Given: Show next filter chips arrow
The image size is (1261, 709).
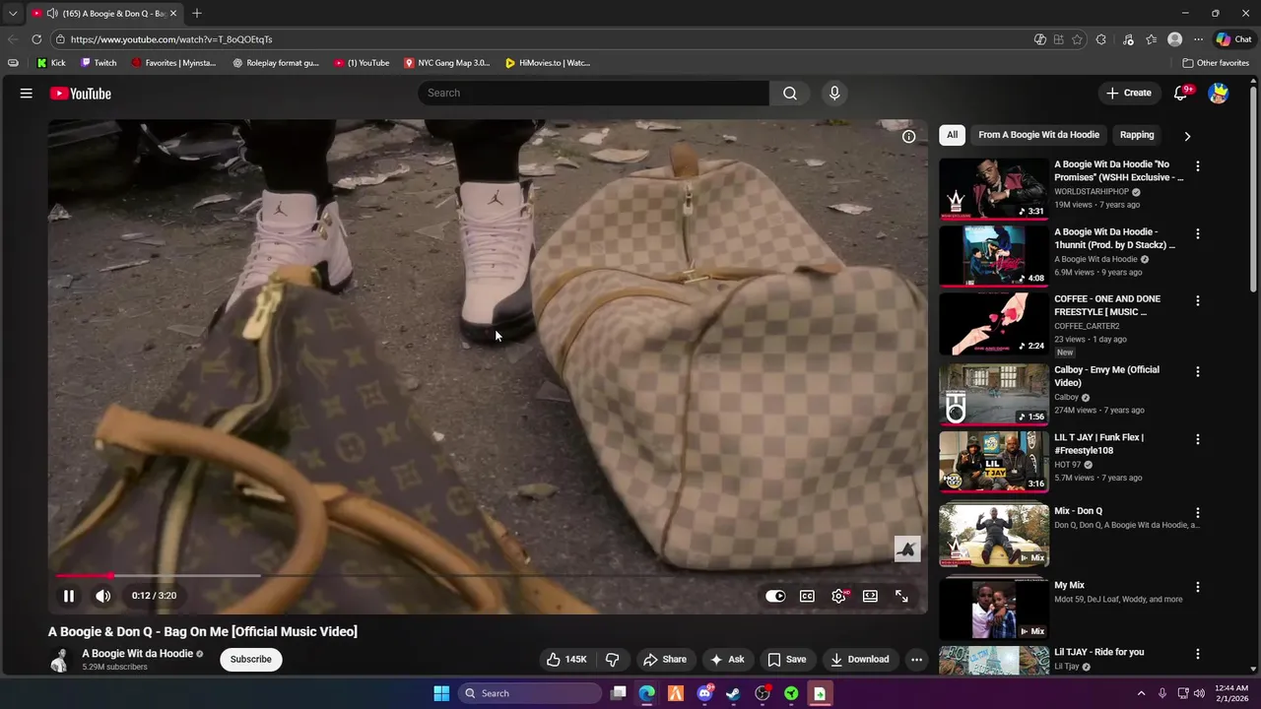Looking at the screenshot, I should (1187, 136).
